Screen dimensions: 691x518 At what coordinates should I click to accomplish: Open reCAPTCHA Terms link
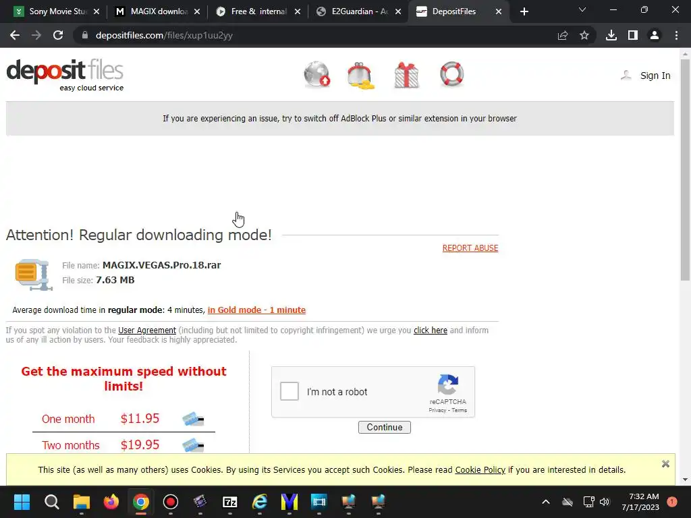pos(459,410)
